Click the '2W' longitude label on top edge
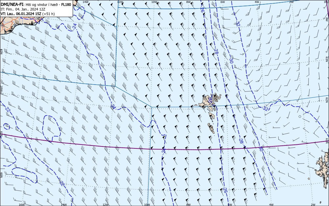The height and width of the screenshot is (206, 329). pos(291,2)
